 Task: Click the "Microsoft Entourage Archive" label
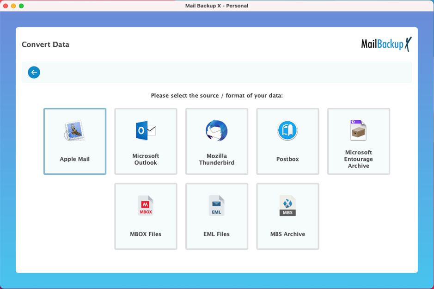pos(359,159)
